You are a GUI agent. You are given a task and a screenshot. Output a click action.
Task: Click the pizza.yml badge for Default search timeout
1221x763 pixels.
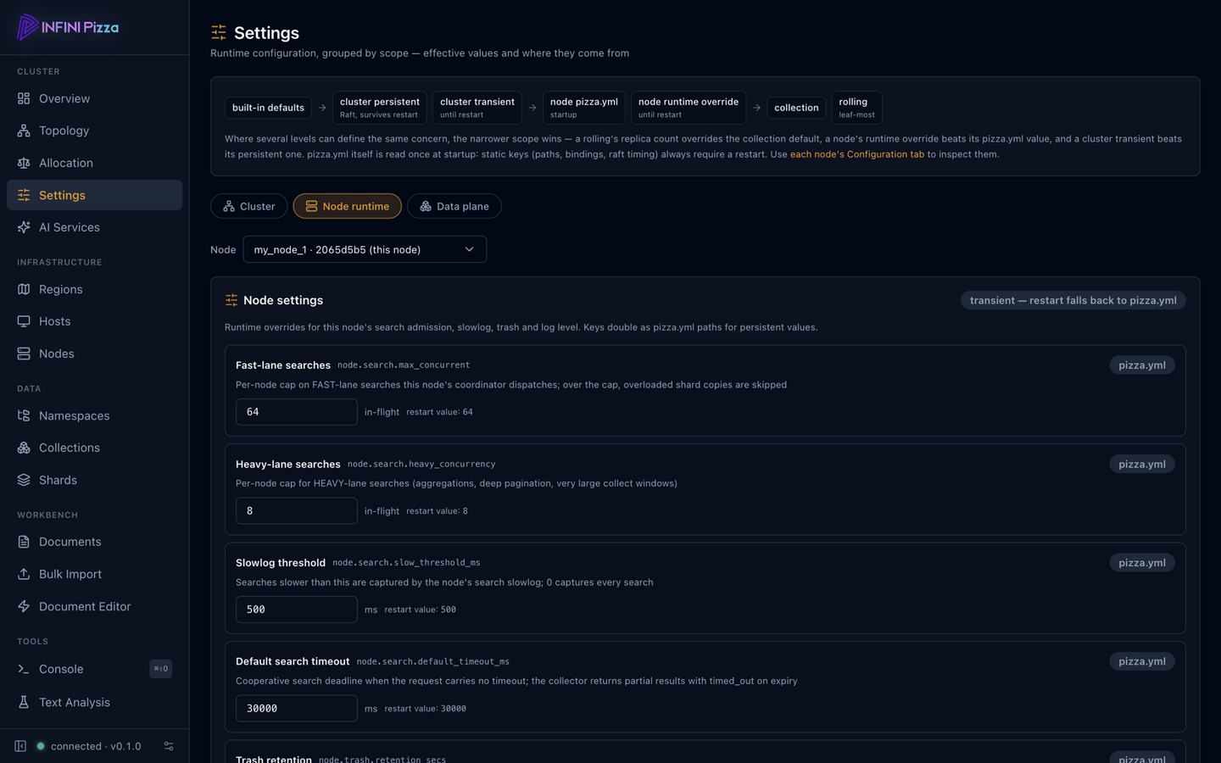pyautogui.click(x=1142, y=661)
